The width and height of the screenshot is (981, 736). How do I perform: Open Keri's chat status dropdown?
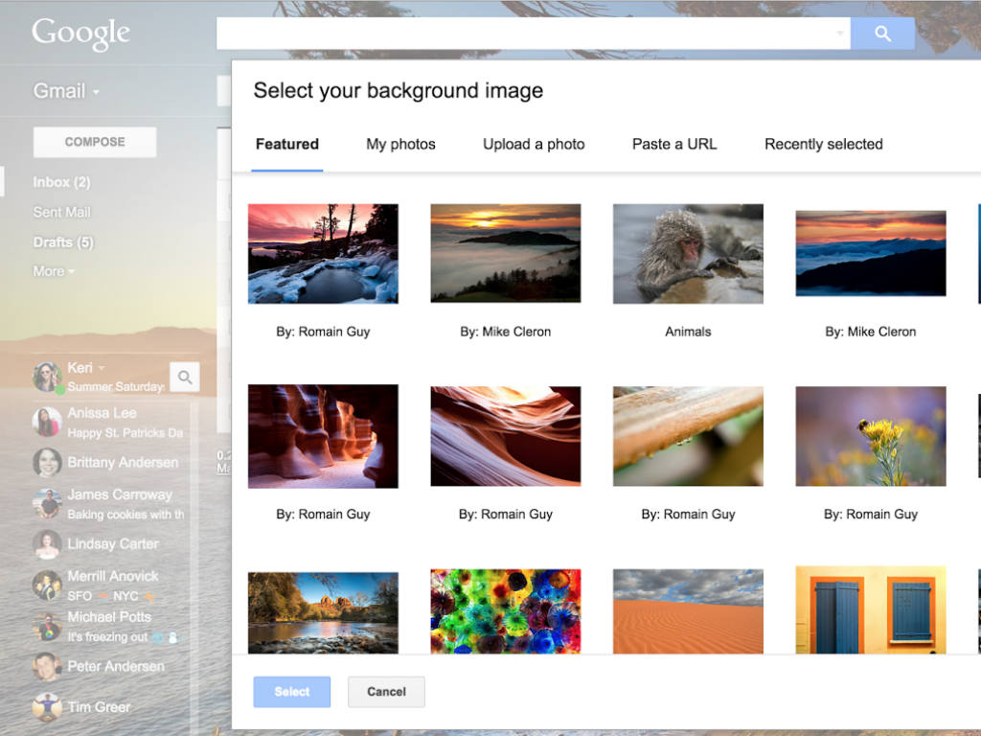coord(102,369)
